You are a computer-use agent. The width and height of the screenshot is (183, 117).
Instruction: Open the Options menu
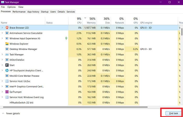pos(12,7)
